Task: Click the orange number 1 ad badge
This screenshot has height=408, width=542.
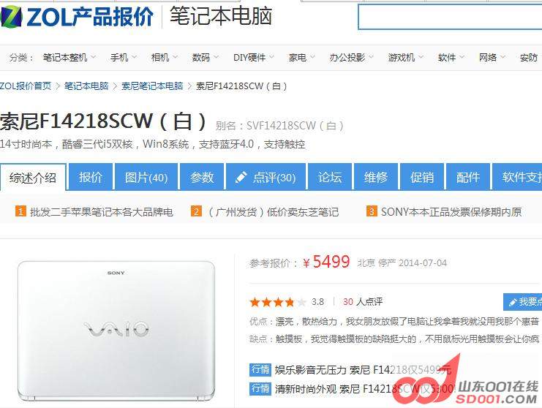Action: [x=20, y=211]
